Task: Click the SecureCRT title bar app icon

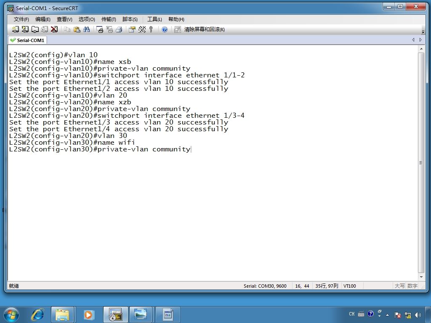Action: (11, 8)
